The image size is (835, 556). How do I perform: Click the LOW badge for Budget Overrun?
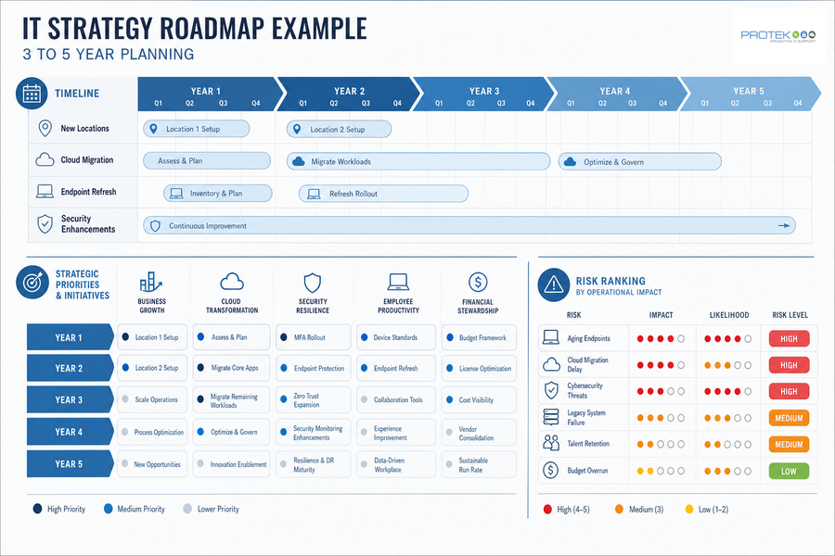point(789,471)
